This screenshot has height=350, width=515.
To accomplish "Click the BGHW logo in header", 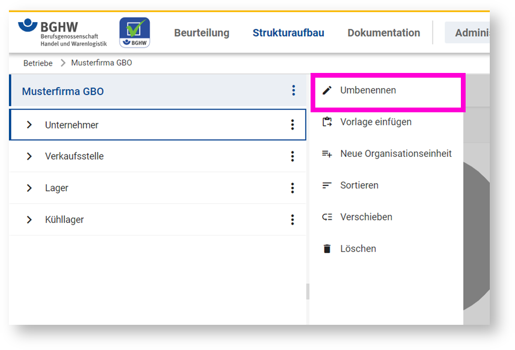I will 63,33.
